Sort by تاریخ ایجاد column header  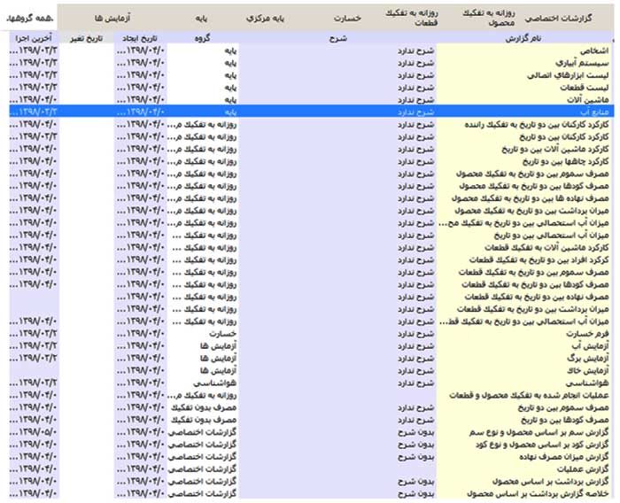tap(140, 38)
